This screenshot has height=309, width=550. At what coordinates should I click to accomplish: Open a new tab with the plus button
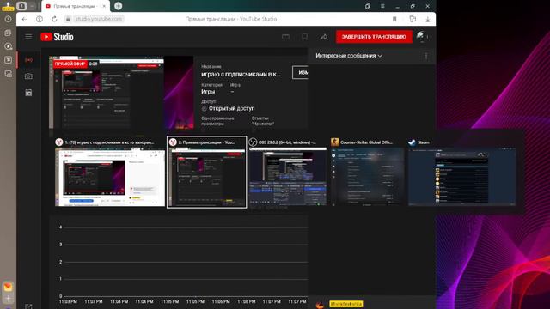click(x=119, y=6)
